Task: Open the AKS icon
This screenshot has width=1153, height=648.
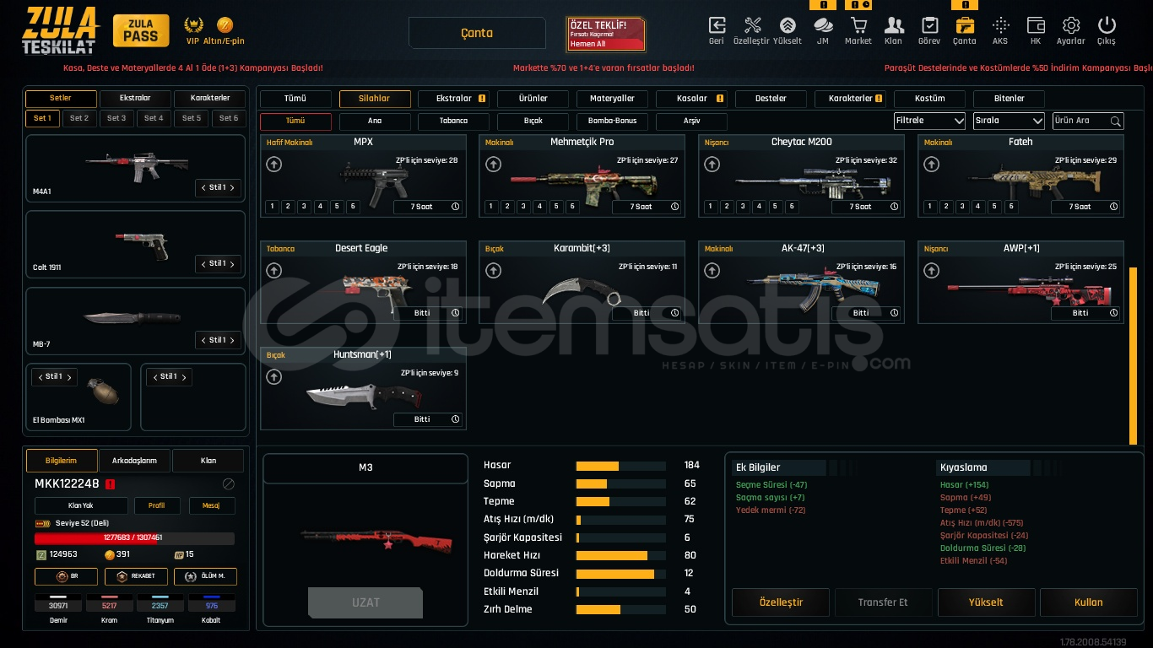Action: pos(1000,25)
